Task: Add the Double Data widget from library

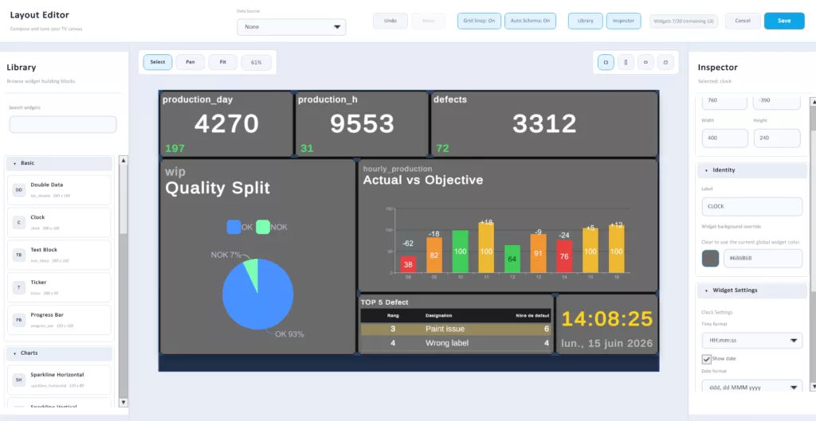Action: coord(59,190)
